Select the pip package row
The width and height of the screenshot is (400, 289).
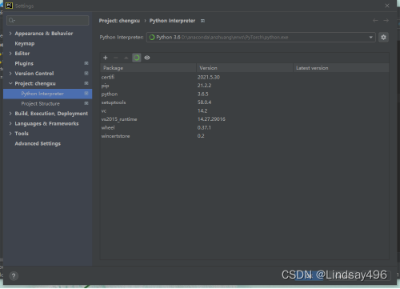click(245, 86)
